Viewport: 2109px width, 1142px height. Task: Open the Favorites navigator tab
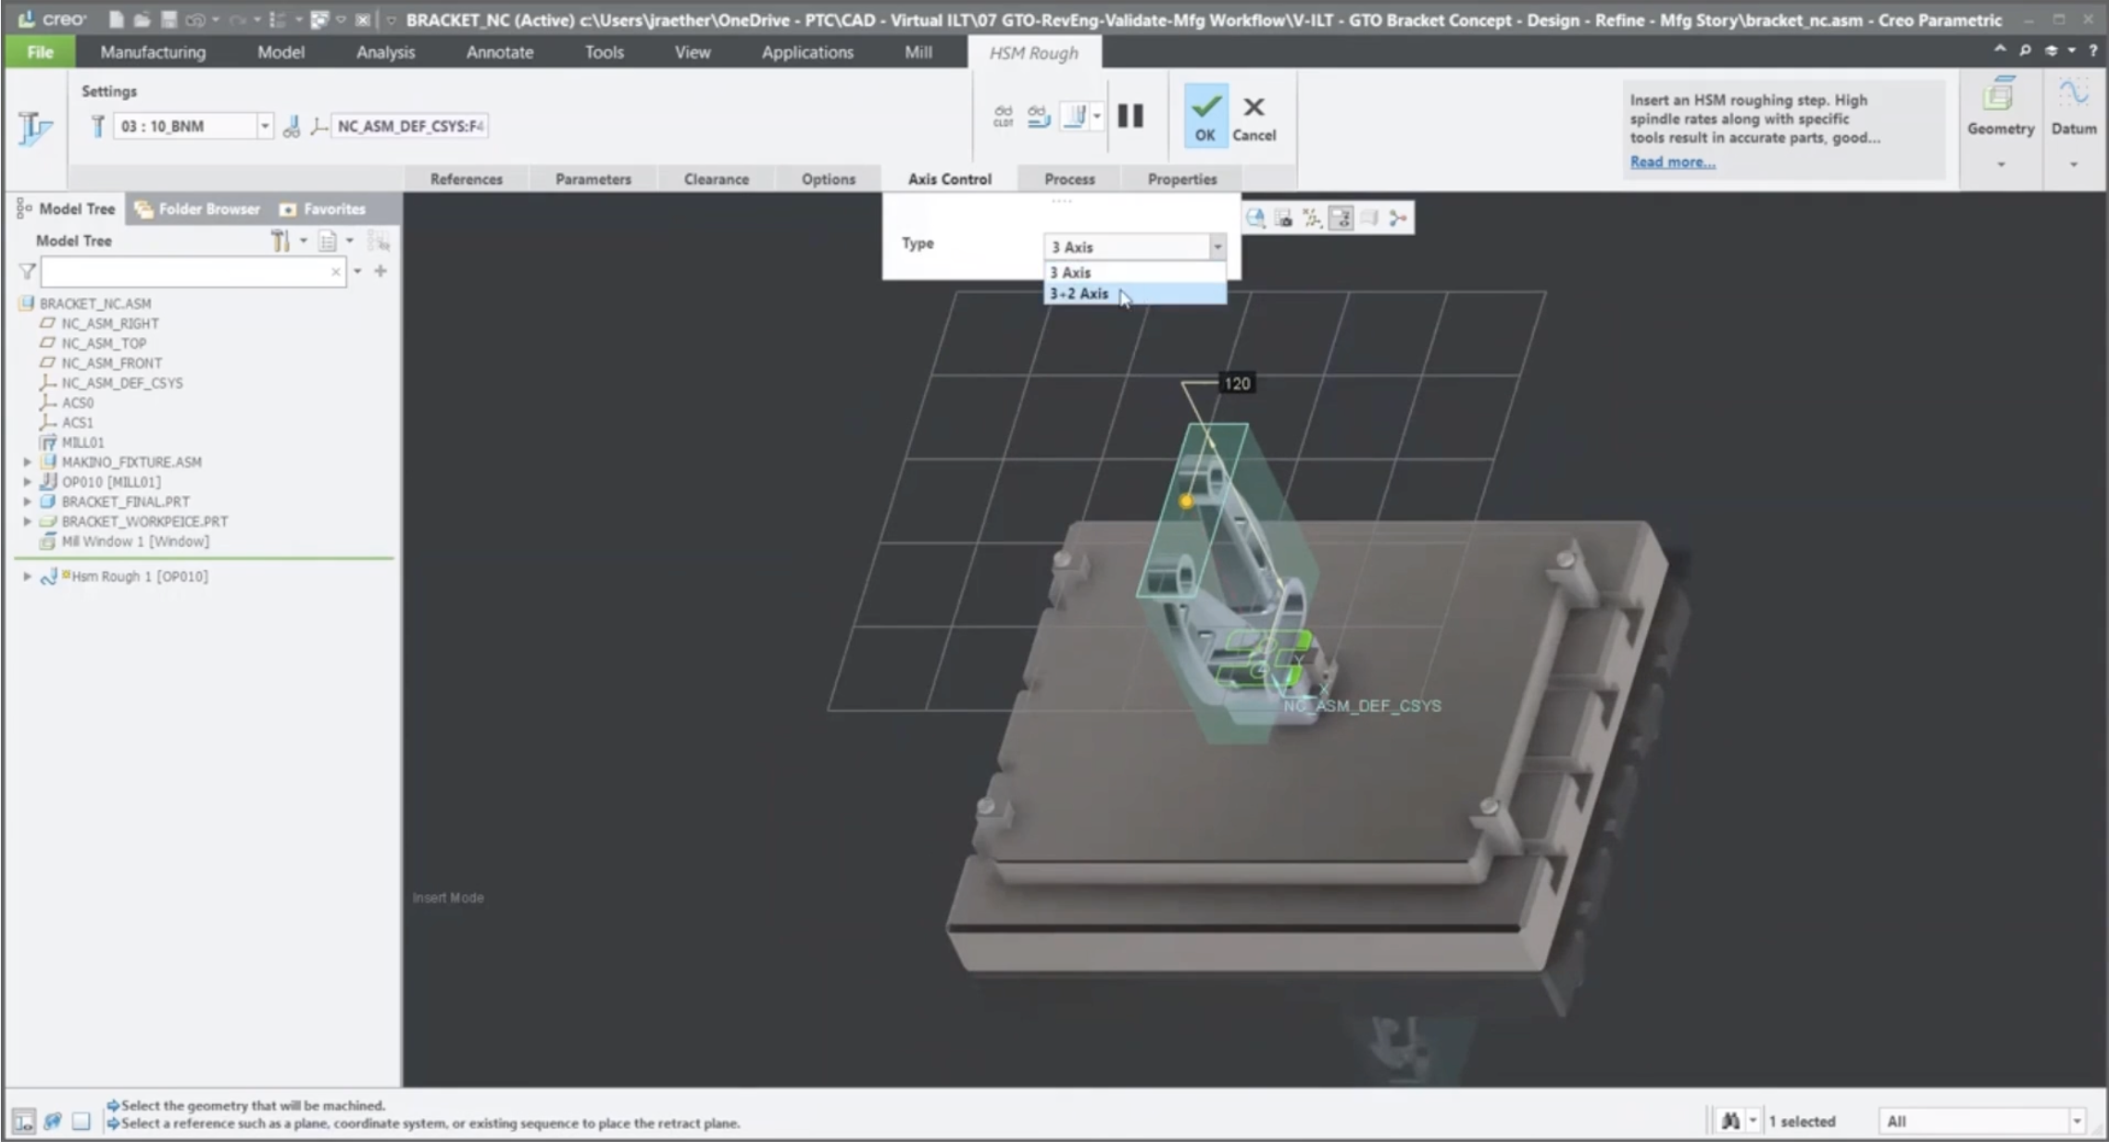[x=323, y=209]
